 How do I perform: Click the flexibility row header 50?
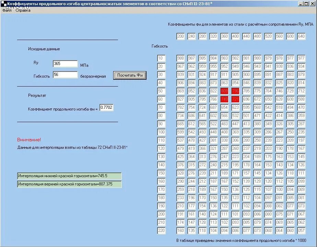[161, 91]
